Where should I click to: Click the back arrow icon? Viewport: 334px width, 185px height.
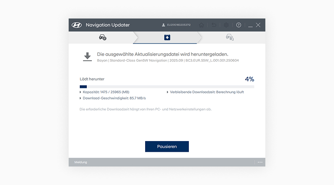tap(214, 25)
